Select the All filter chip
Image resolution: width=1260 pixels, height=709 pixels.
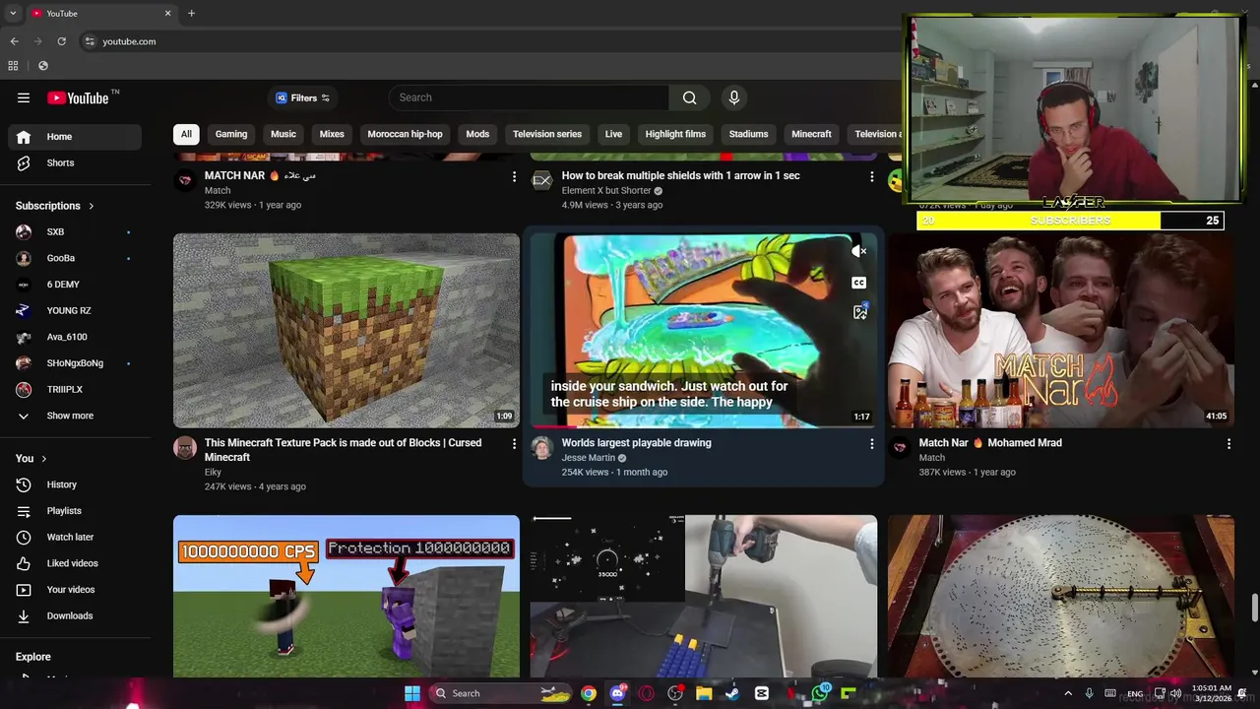point(186,134)
